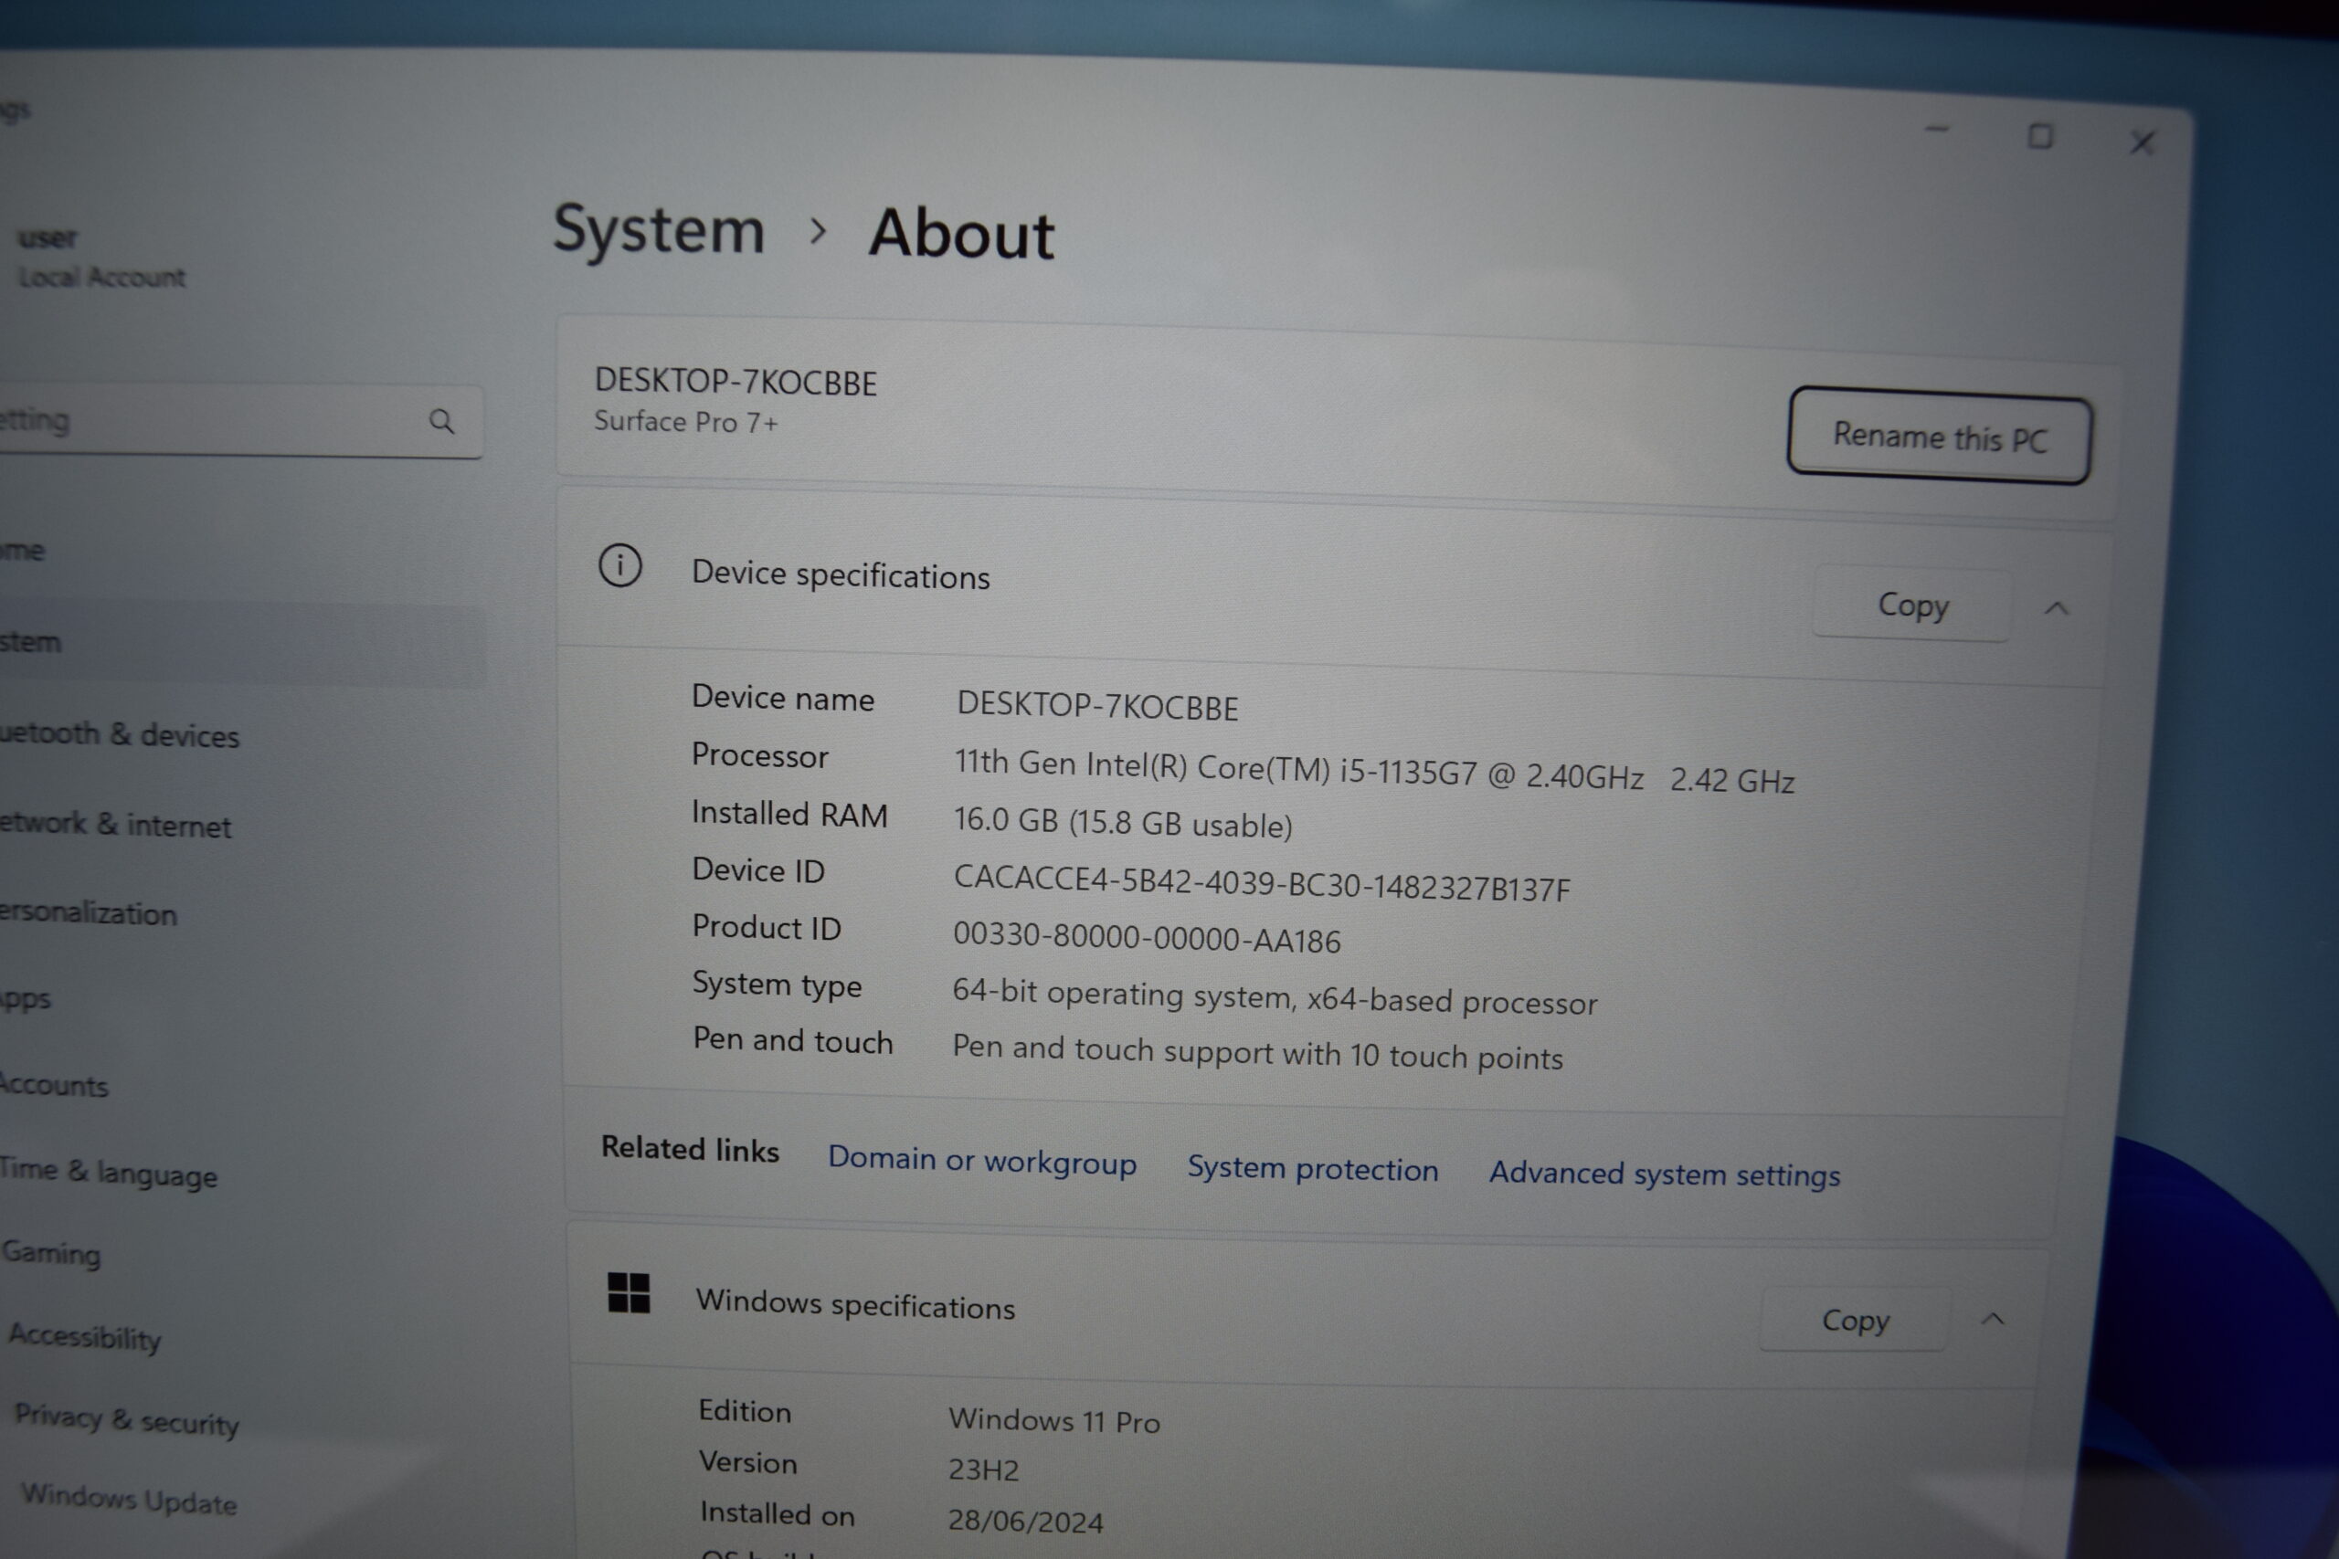Open Gaming settings in sidebar
The width and height of the screenshot is (2339, 1559).
(x=52, y=1254)
